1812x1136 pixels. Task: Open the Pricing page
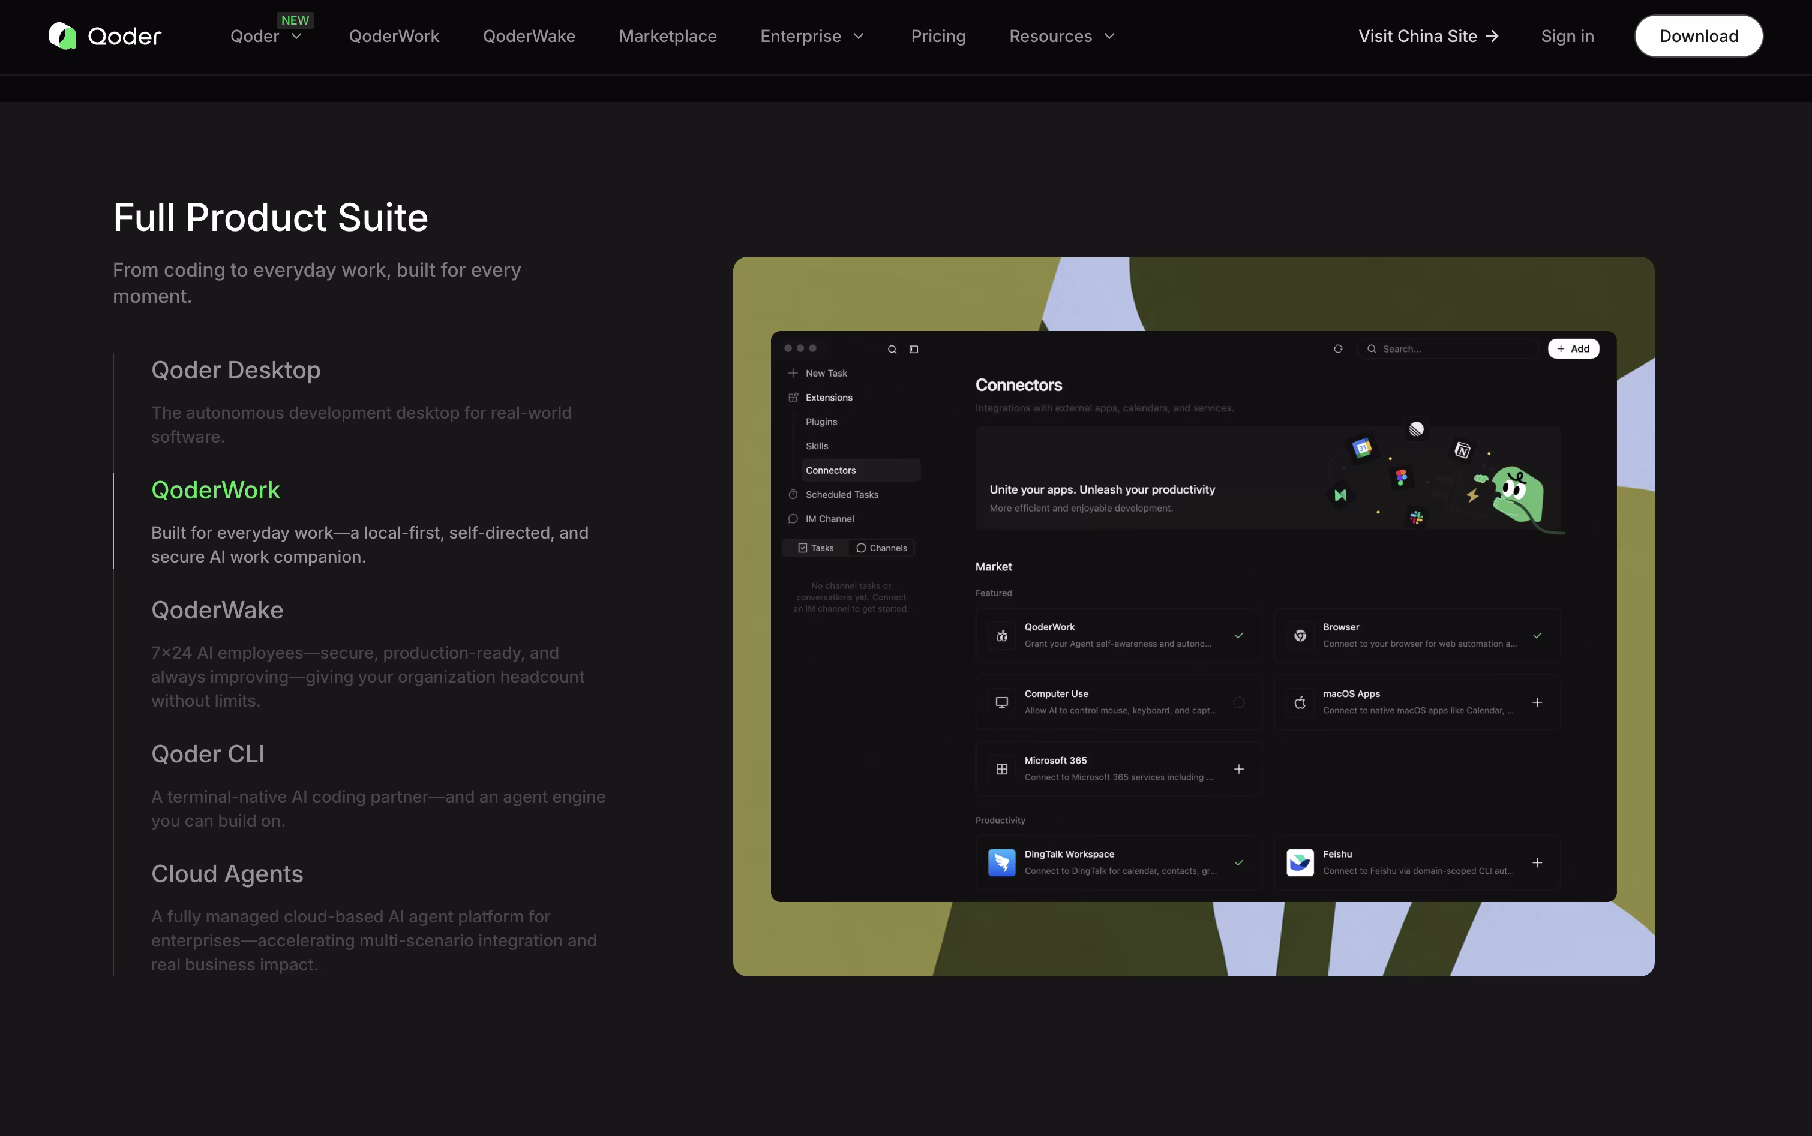click(x=938, y=36)
